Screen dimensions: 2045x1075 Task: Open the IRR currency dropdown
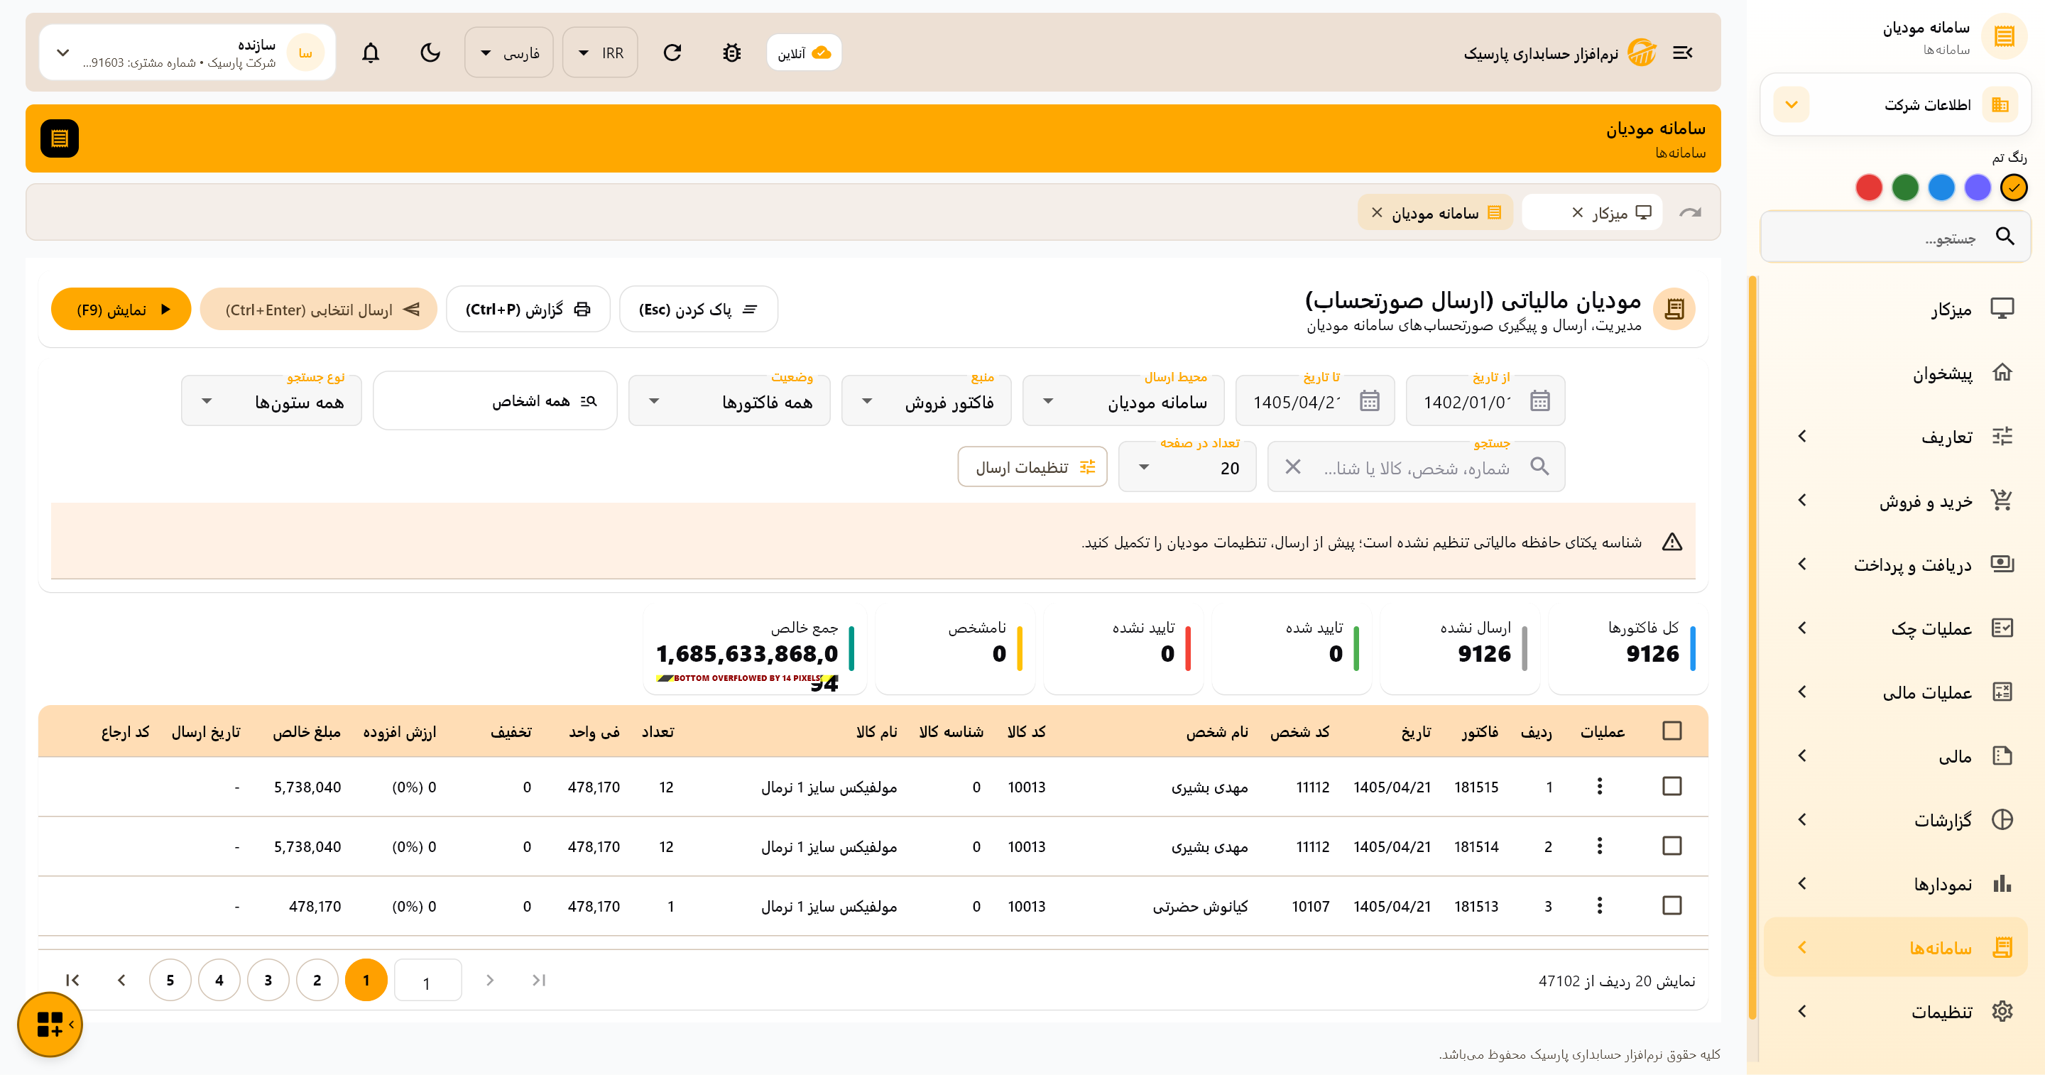tap(600, 53)
